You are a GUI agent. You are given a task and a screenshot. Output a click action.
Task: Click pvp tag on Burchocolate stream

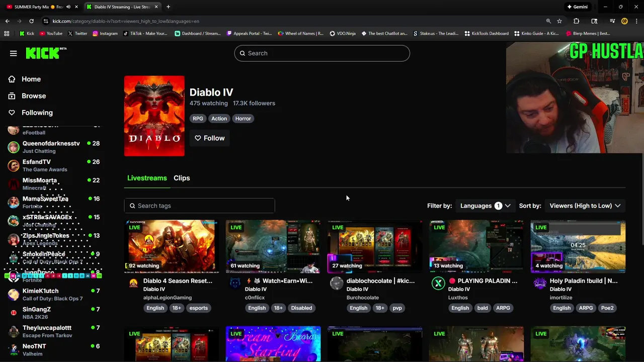tap(397, 308)
